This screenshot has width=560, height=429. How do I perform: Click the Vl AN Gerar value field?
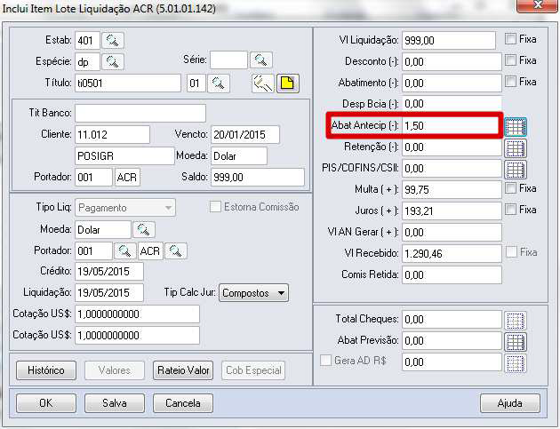[x=452, y=233]
